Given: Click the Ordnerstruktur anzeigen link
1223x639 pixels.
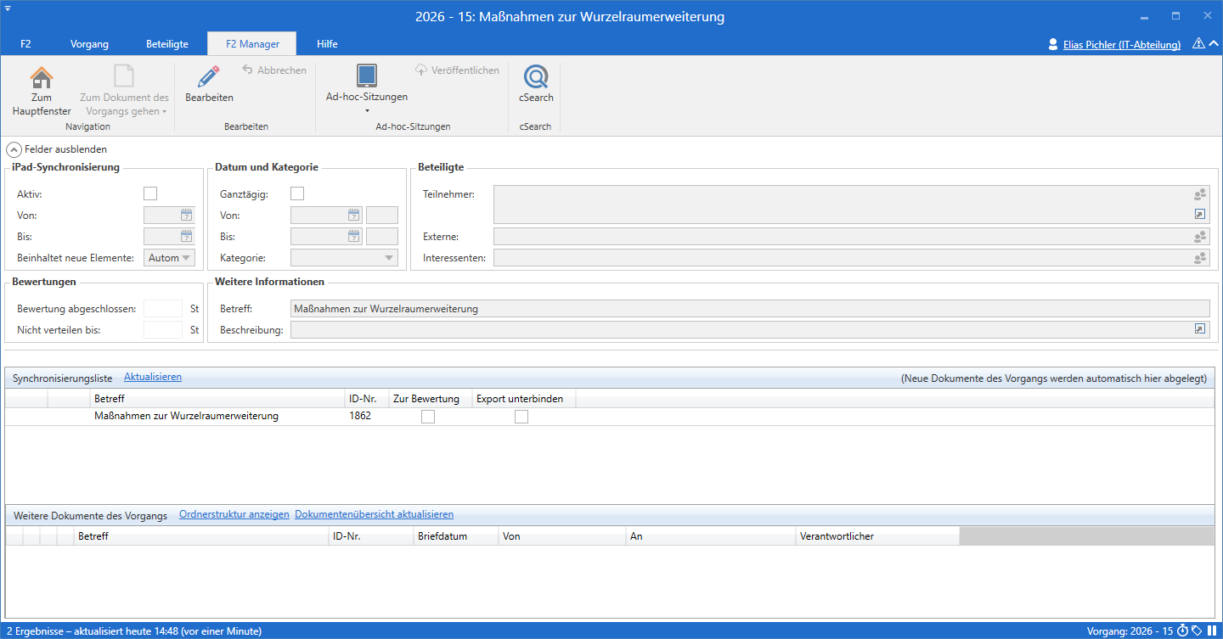Looking at the screenshot, I should click(x=234, y=514).
